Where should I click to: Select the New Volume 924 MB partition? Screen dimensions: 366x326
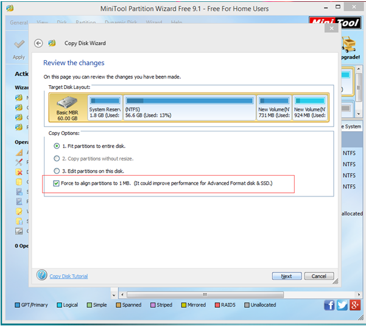310,108
